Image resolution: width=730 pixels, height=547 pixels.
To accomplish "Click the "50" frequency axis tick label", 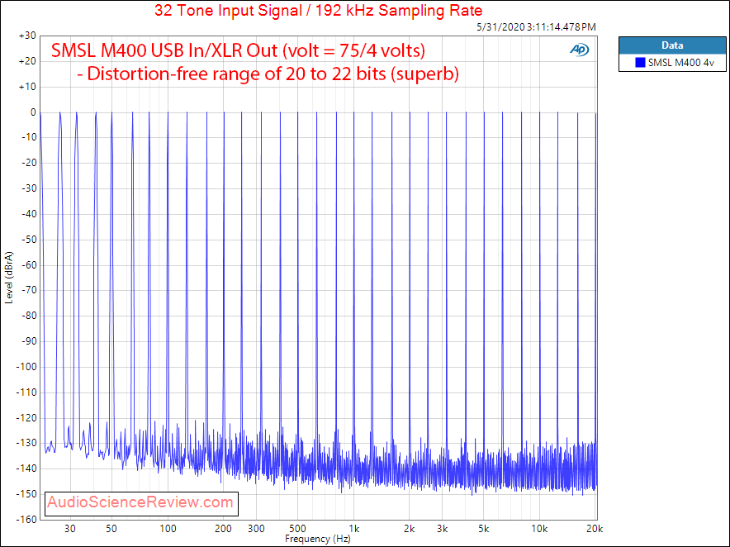I will 111,529.
